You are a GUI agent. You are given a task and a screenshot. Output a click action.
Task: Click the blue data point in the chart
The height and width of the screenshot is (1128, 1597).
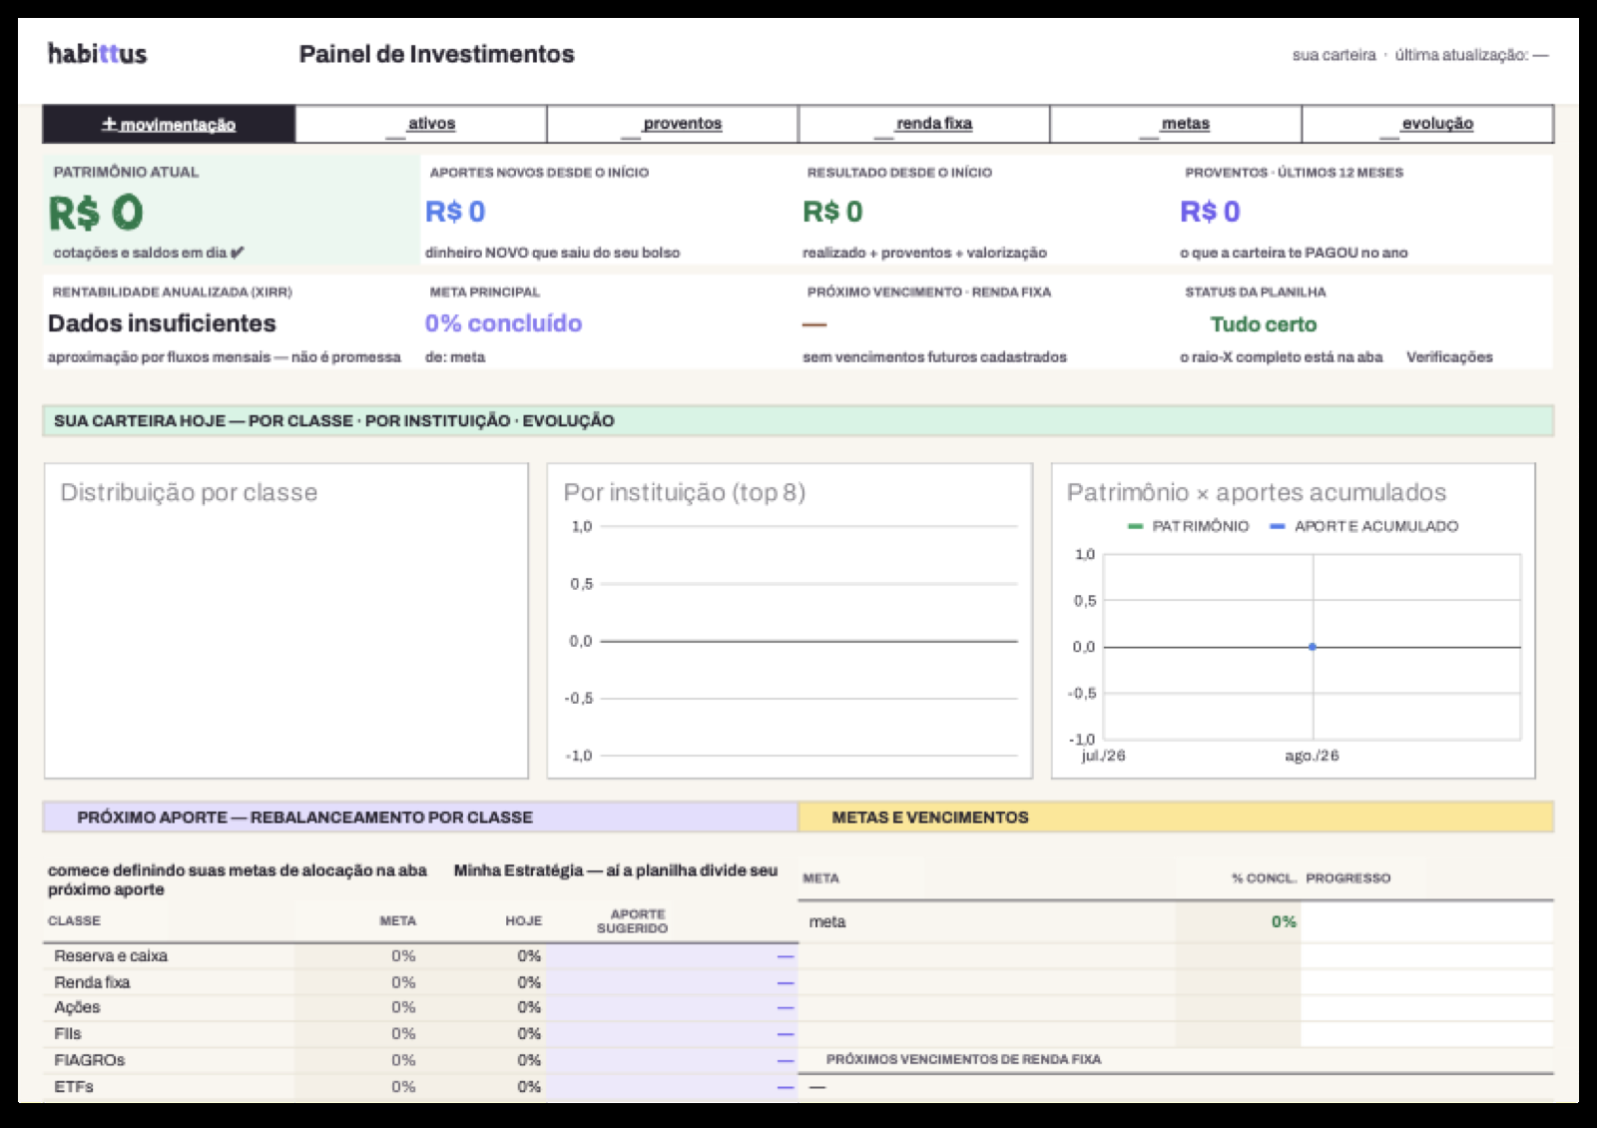[1313, 647]
